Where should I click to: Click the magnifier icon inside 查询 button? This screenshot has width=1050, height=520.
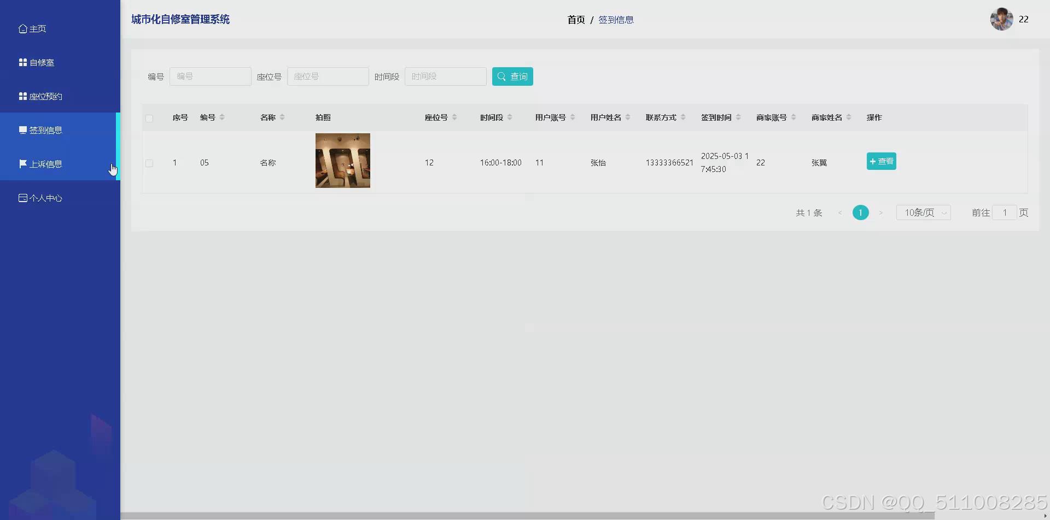click(501, 76)
